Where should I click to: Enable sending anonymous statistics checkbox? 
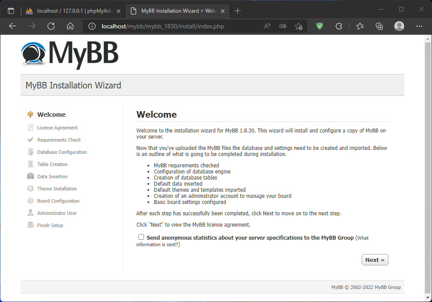click(141, 237)
